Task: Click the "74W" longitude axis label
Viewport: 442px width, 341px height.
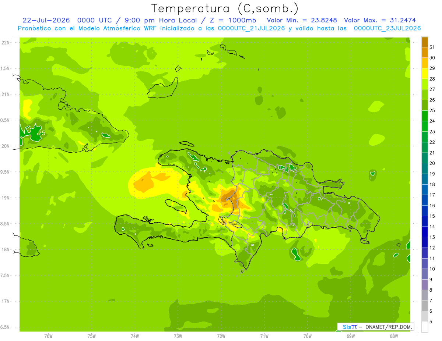Action: click(x=134, y=336)
